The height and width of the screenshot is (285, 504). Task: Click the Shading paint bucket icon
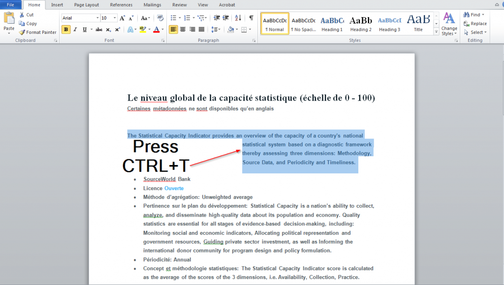click(230, 29)
